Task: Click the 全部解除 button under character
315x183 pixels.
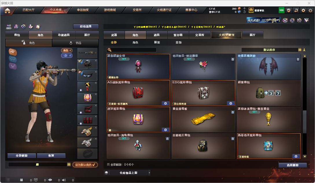Action: pyautogui.click(x=22, y=156)
